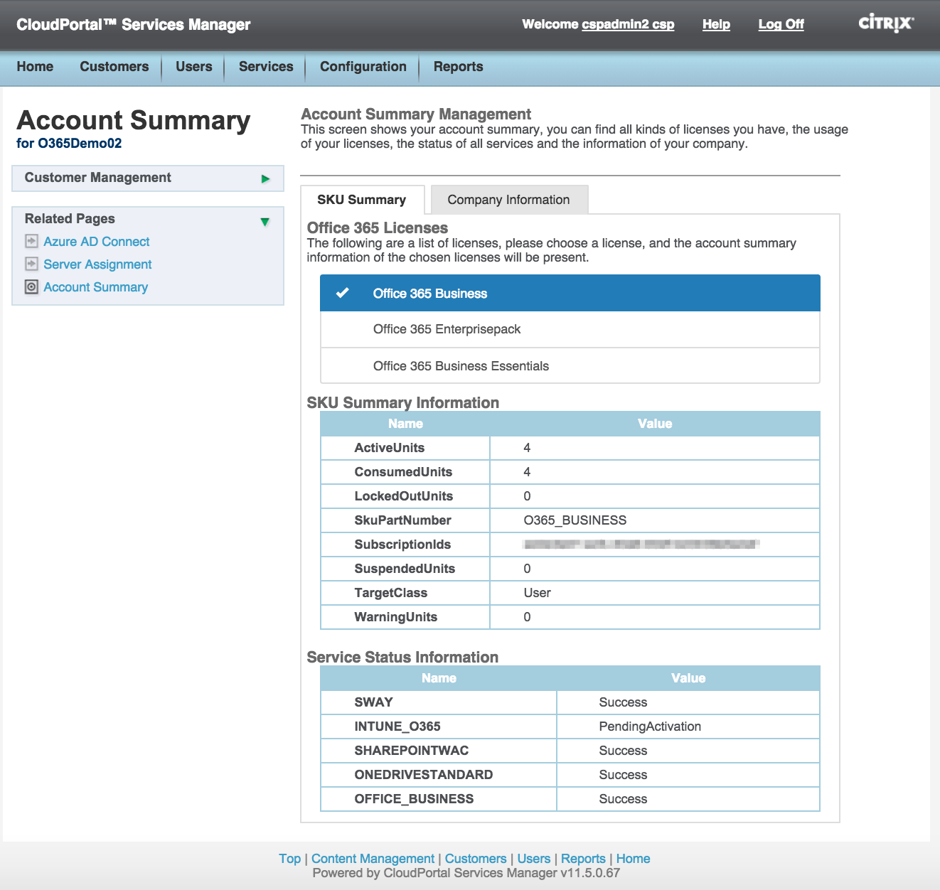Collapse the Related Pages panel arrow

265,222
